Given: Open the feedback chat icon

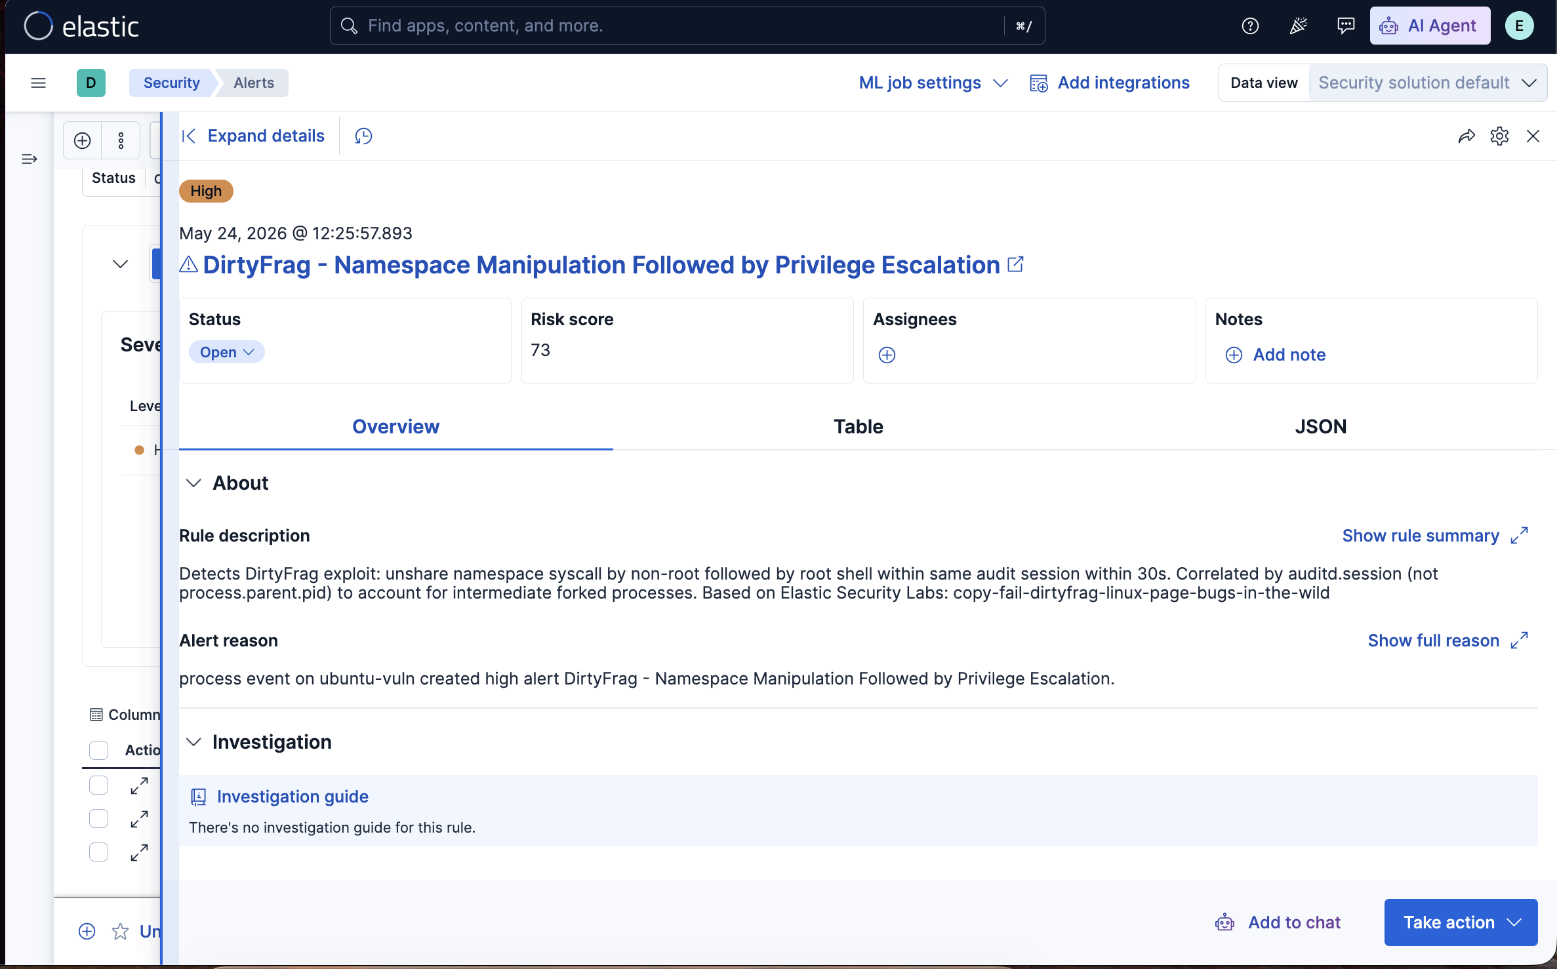Looking at the screenshot, I should point(1346,26).
